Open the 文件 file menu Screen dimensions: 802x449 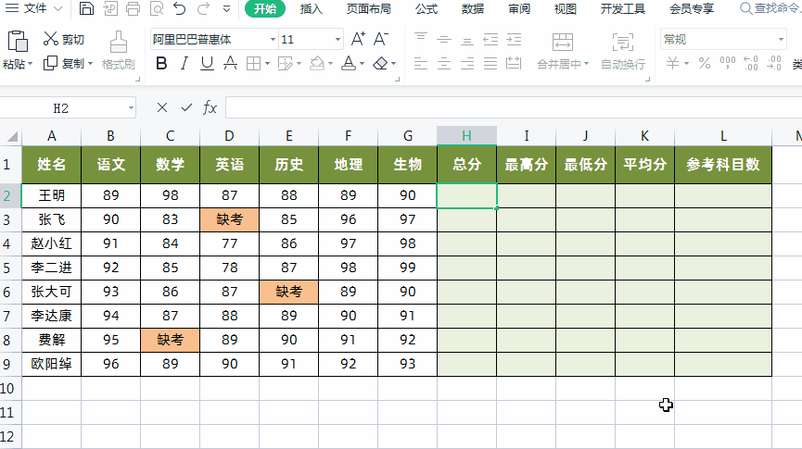click(x=33, y=8)
